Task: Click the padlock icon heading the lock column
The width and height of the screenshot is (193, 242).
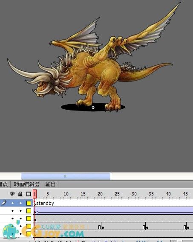Action: 20,194
